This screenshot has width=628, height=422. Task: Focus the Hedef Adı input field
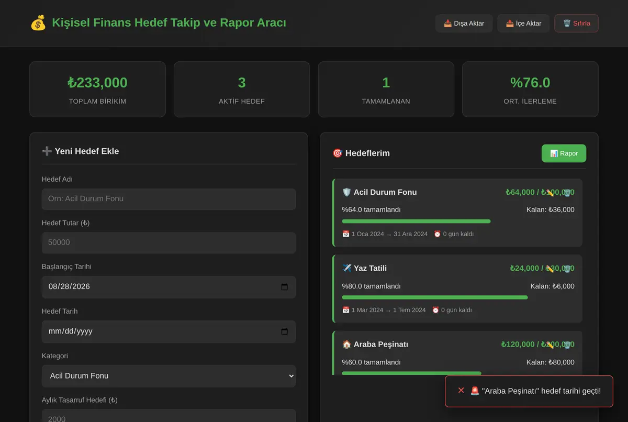pos(169,199)
